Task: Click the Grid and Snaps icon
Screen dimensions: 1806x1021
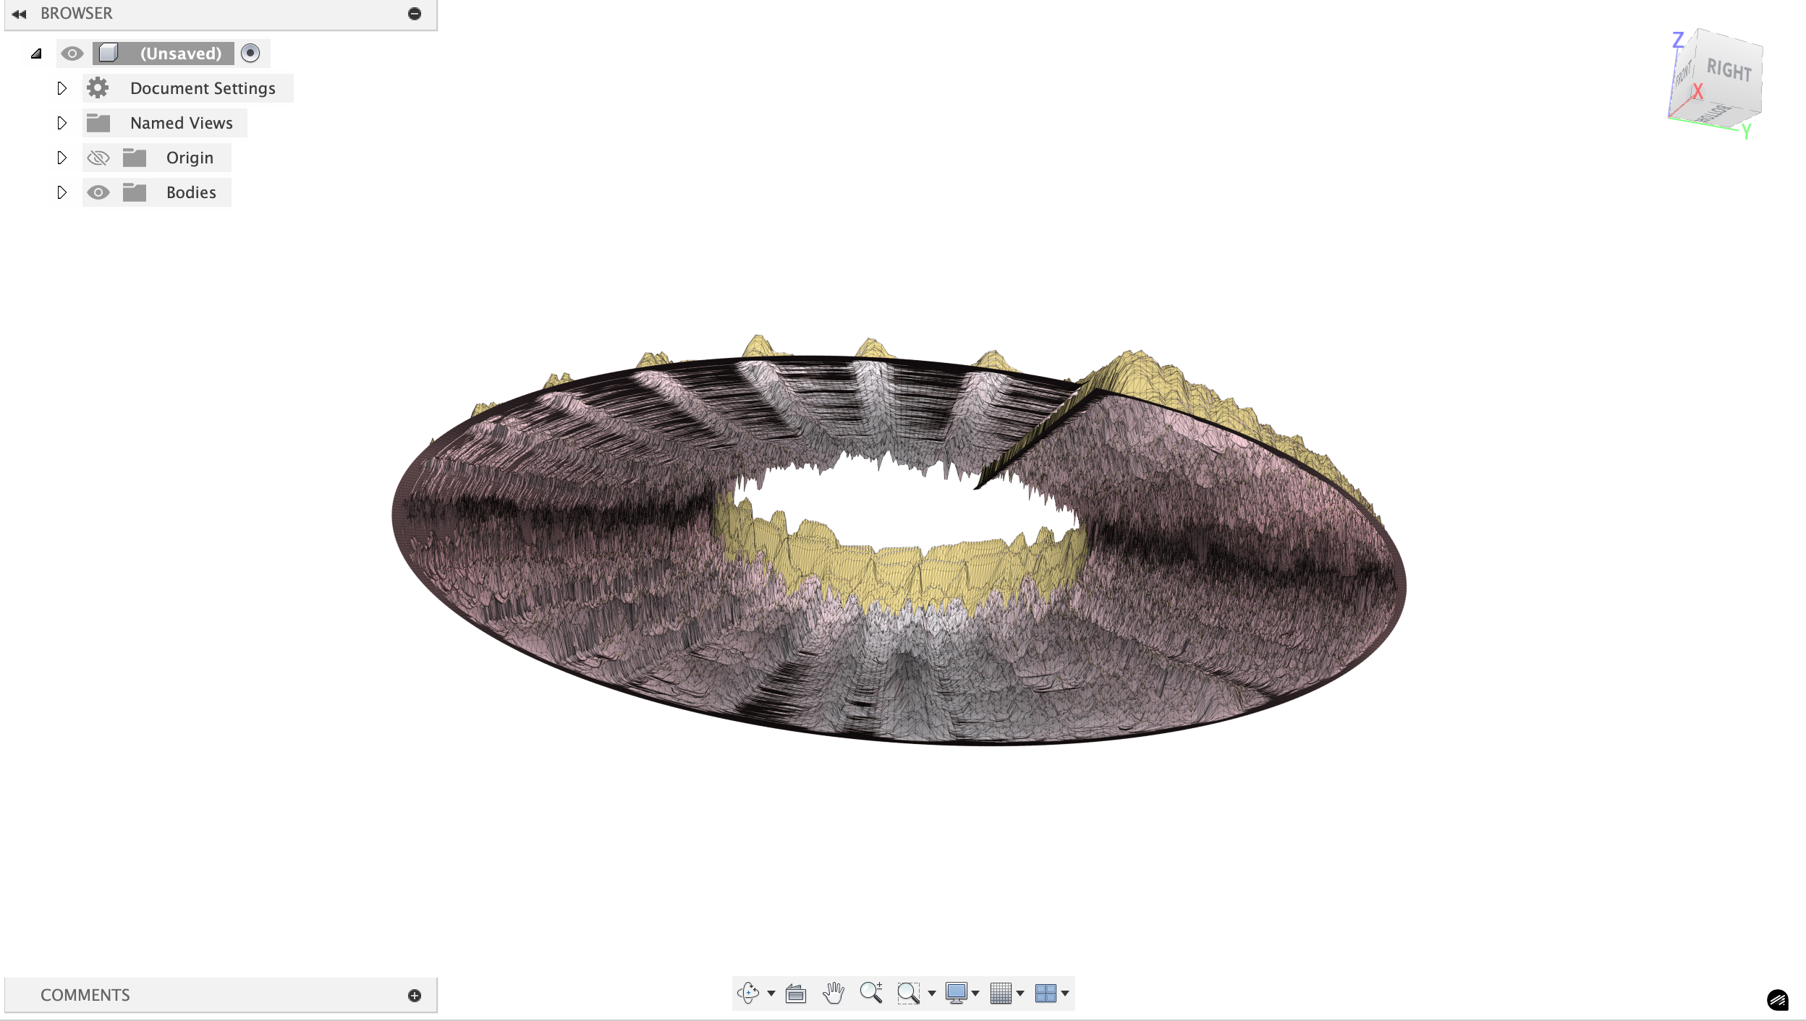Action: (x=1001, y=993)
